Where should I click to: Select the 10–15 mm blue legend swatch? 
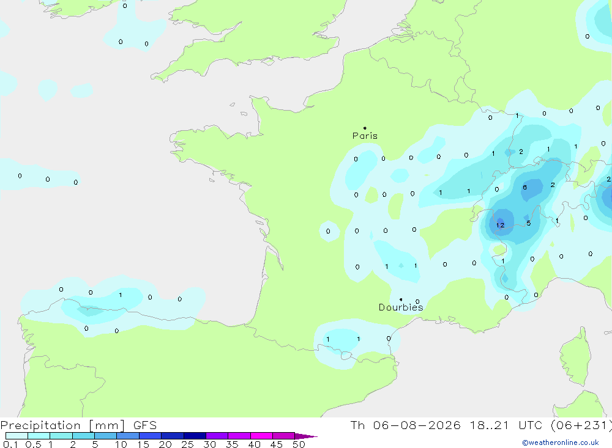[128, 436]
